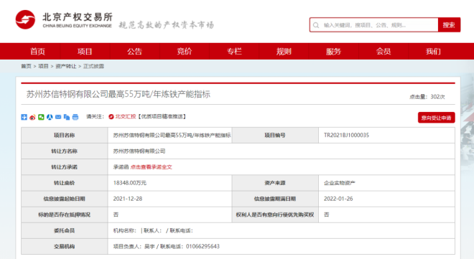
Task: Open the 公告 navigation menu
Action: (134, 52)
